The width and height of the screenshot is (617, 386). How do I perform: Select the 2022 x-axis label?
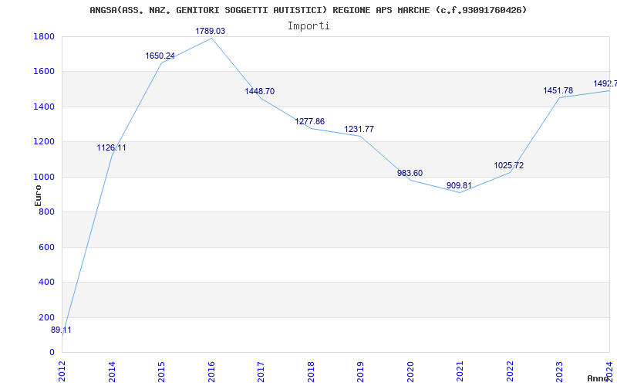[x=510, y=371]
